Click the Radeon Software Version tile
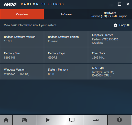This screenshot has width=132, height=125. click(x=22, y=39)
